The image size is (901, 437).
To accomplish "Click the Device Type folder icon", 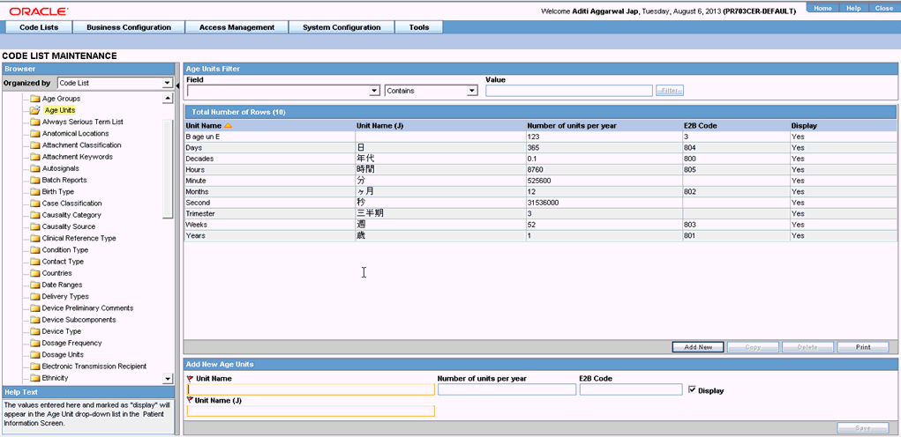I will click(34, 331).
